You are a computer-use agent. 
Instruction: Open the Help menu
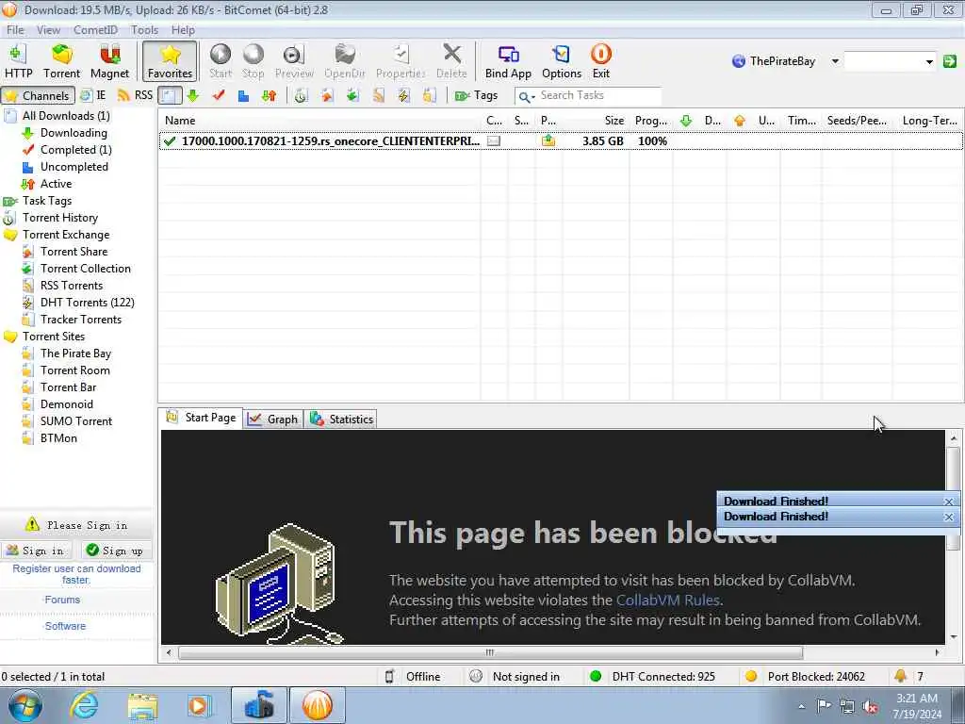[x=183, y=29]
